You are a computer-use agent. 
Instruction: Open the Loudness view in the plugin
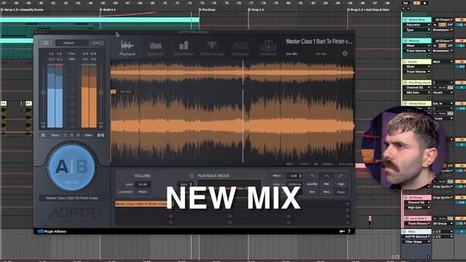(x=268, y=49)
